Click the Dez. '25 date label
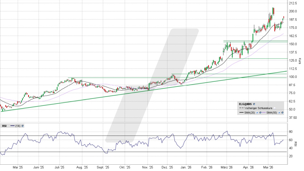 click(167, 167)
